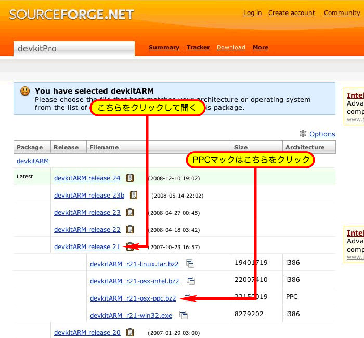The height and width of the screenshot is (338, 364).
Task: Download devkitARM_r21-linux.tar.bz2
Action: (134, 264)
